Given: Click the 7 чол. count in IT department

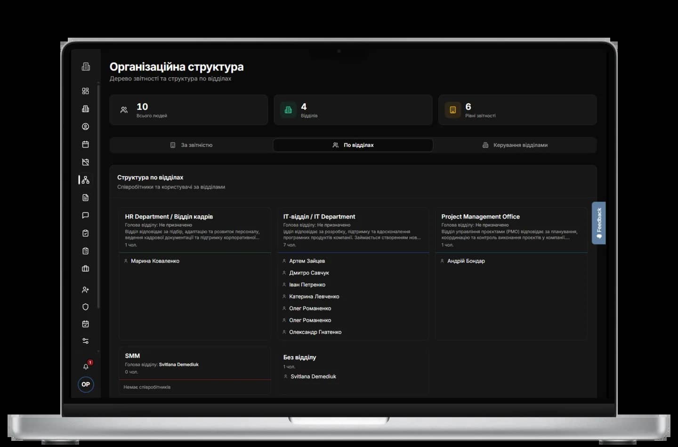Looking at the screenshot, I should tap(290, 245).
